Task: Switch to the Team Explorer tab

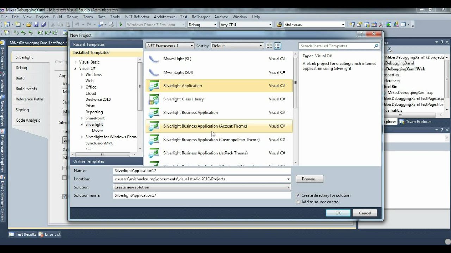Action: [415, 122]
